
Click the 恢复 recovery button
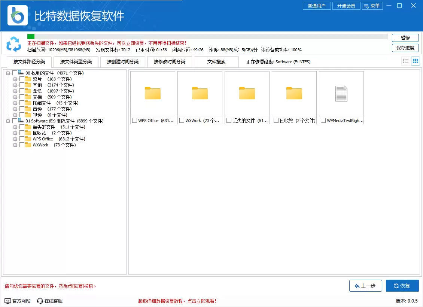click(402, 285)
